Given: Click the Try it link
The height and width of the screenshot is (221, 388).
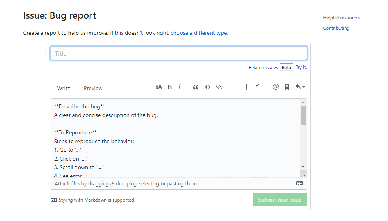Looking at the screenshot, I should pos(301,67).
